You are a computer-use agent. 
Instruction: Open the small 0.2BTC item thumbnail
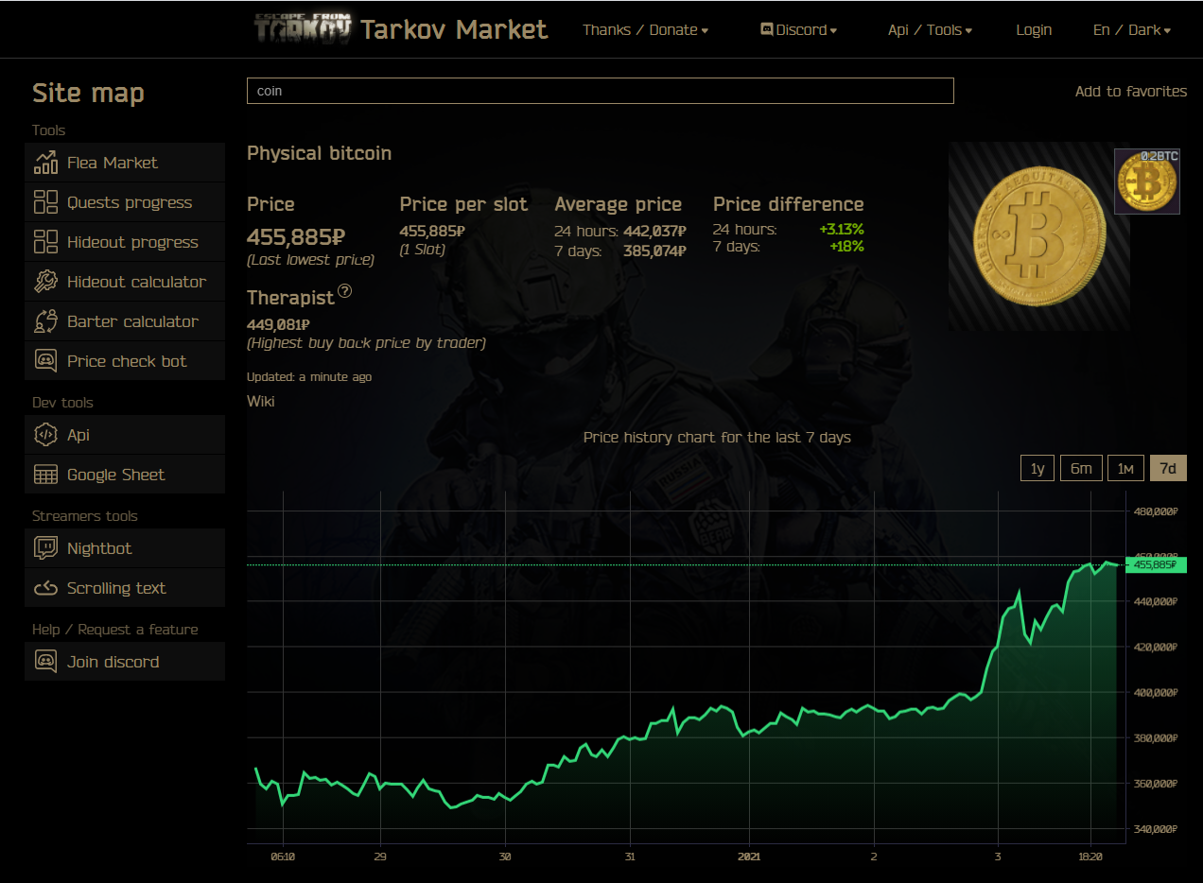[1147, 182]
